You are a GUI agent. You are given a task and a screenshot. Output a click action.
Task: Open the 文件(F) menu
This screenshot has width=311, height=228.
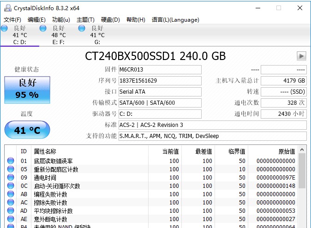[12, 20]
